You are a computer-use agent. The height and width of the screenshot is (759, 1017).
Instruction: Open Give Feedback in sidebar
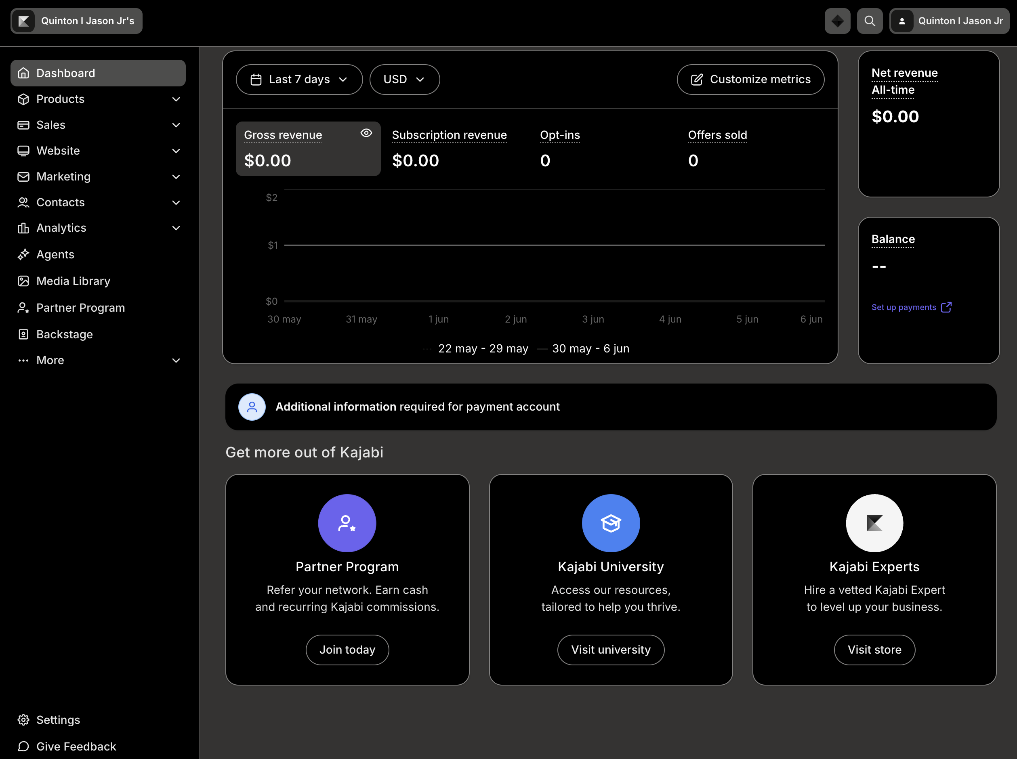[98, 746]
